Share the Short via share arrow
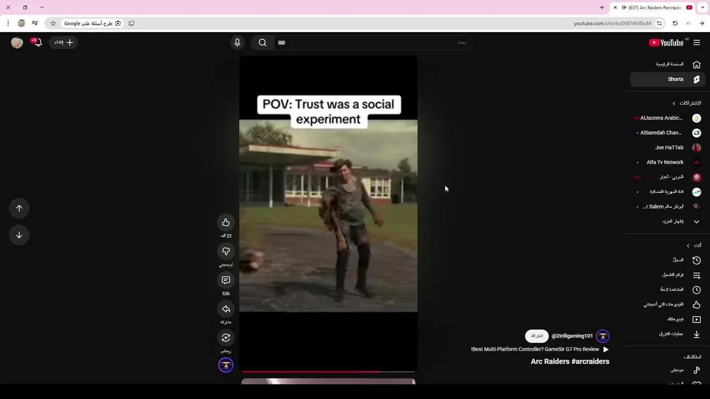This screenshot has height=399, width=710. click(226, 309)
